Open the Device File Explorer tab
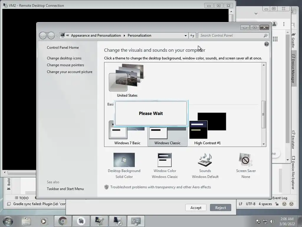 point(293,173)
